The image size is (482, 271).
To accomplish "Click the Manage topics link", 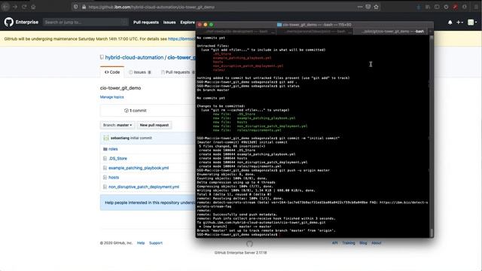I will pos(112,97).
